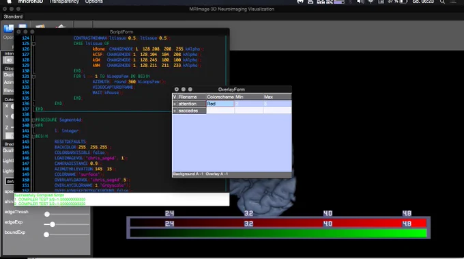464x259 pixels.
Task: Click the '4.8' label on red colorbar
Action: point(407,223)
